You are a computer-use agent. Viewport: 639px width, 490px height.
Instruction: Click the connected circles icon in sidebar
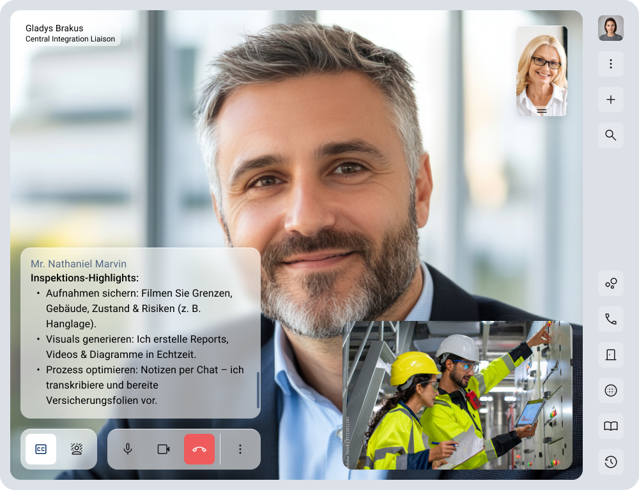(611, 283)
